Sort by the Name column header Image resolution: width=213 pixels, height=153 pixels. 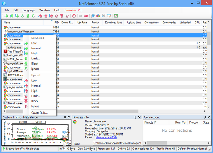click(23, 23)
